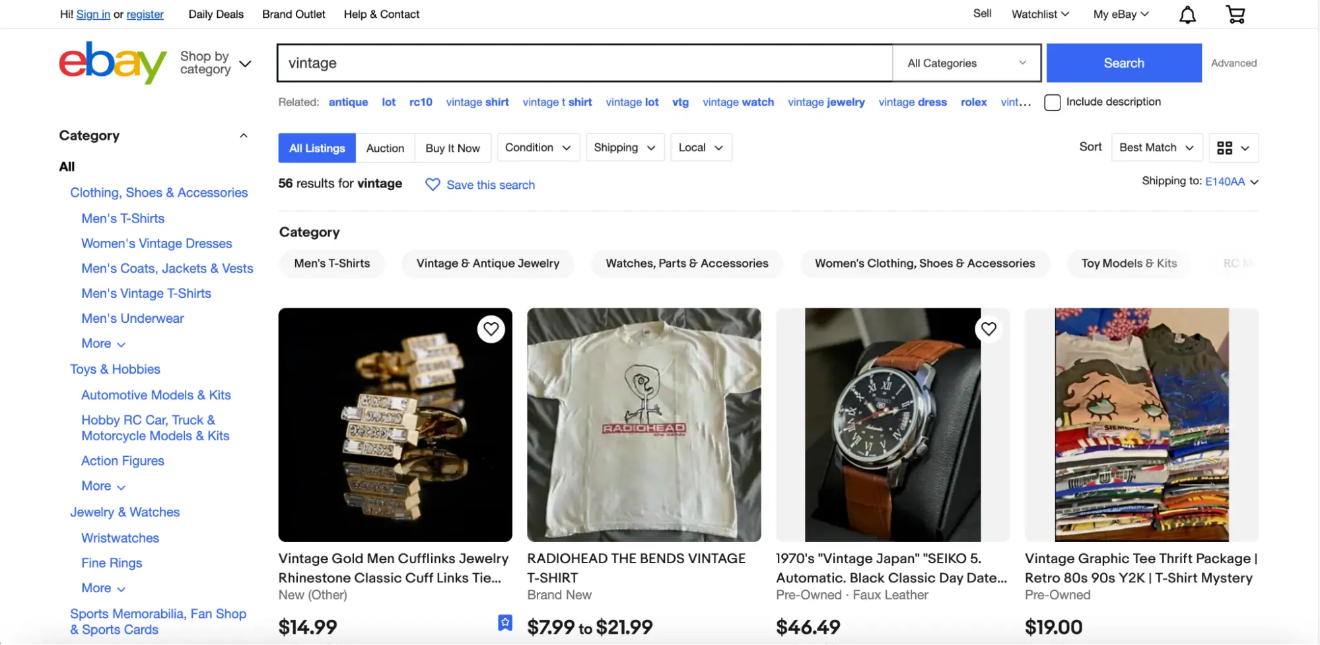Open the Shipping filter dropdown
1320x645 pixels.
point(624,148)
